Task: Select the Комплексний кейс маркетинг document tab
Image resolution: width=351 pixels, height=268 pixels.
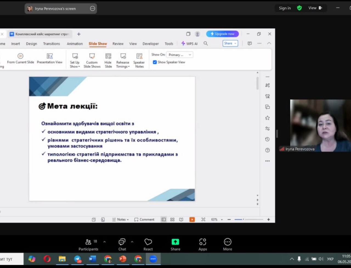Action: click(40, 34)
